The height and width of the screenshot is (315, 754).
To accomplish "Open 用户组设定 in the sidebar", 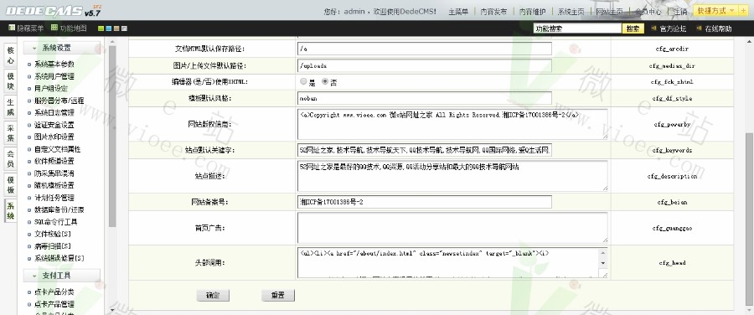I will pos(51,89).
